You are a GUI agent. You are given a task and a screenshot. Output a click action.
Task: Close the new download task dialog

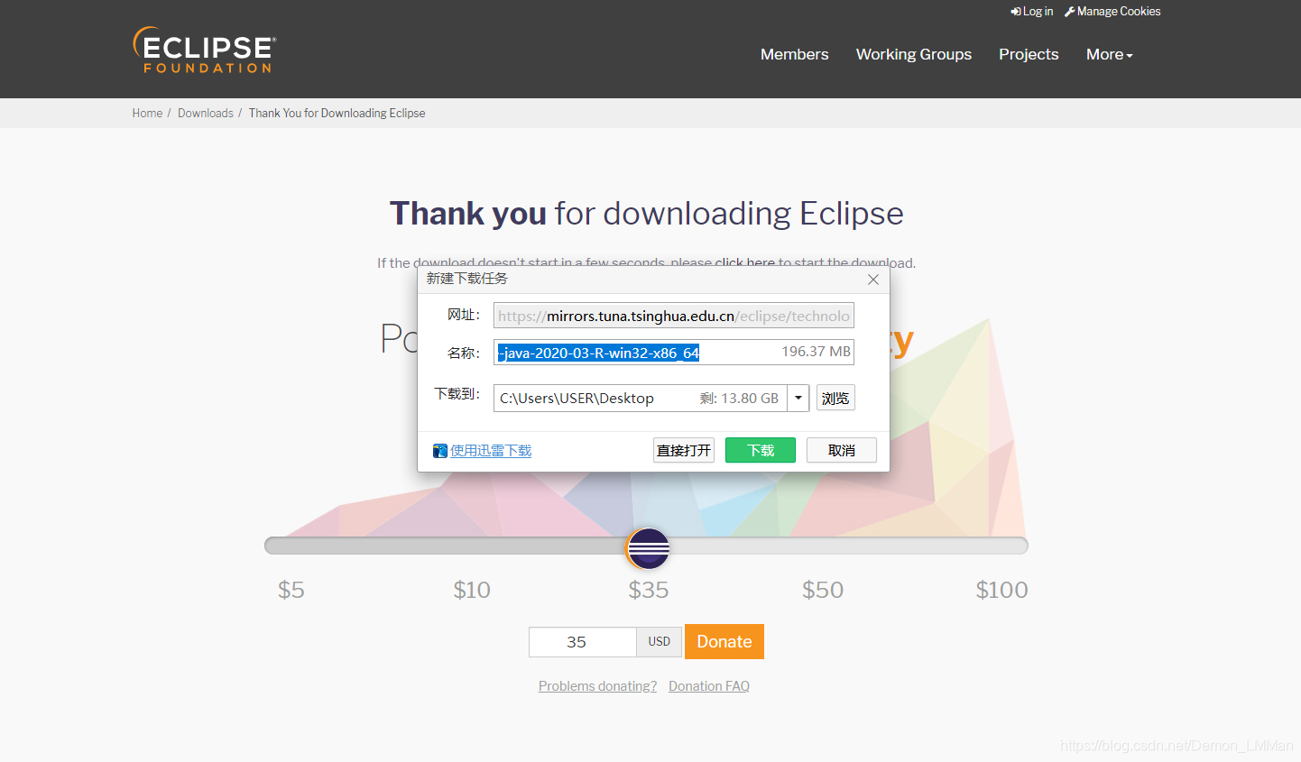(x=872, y=280)
